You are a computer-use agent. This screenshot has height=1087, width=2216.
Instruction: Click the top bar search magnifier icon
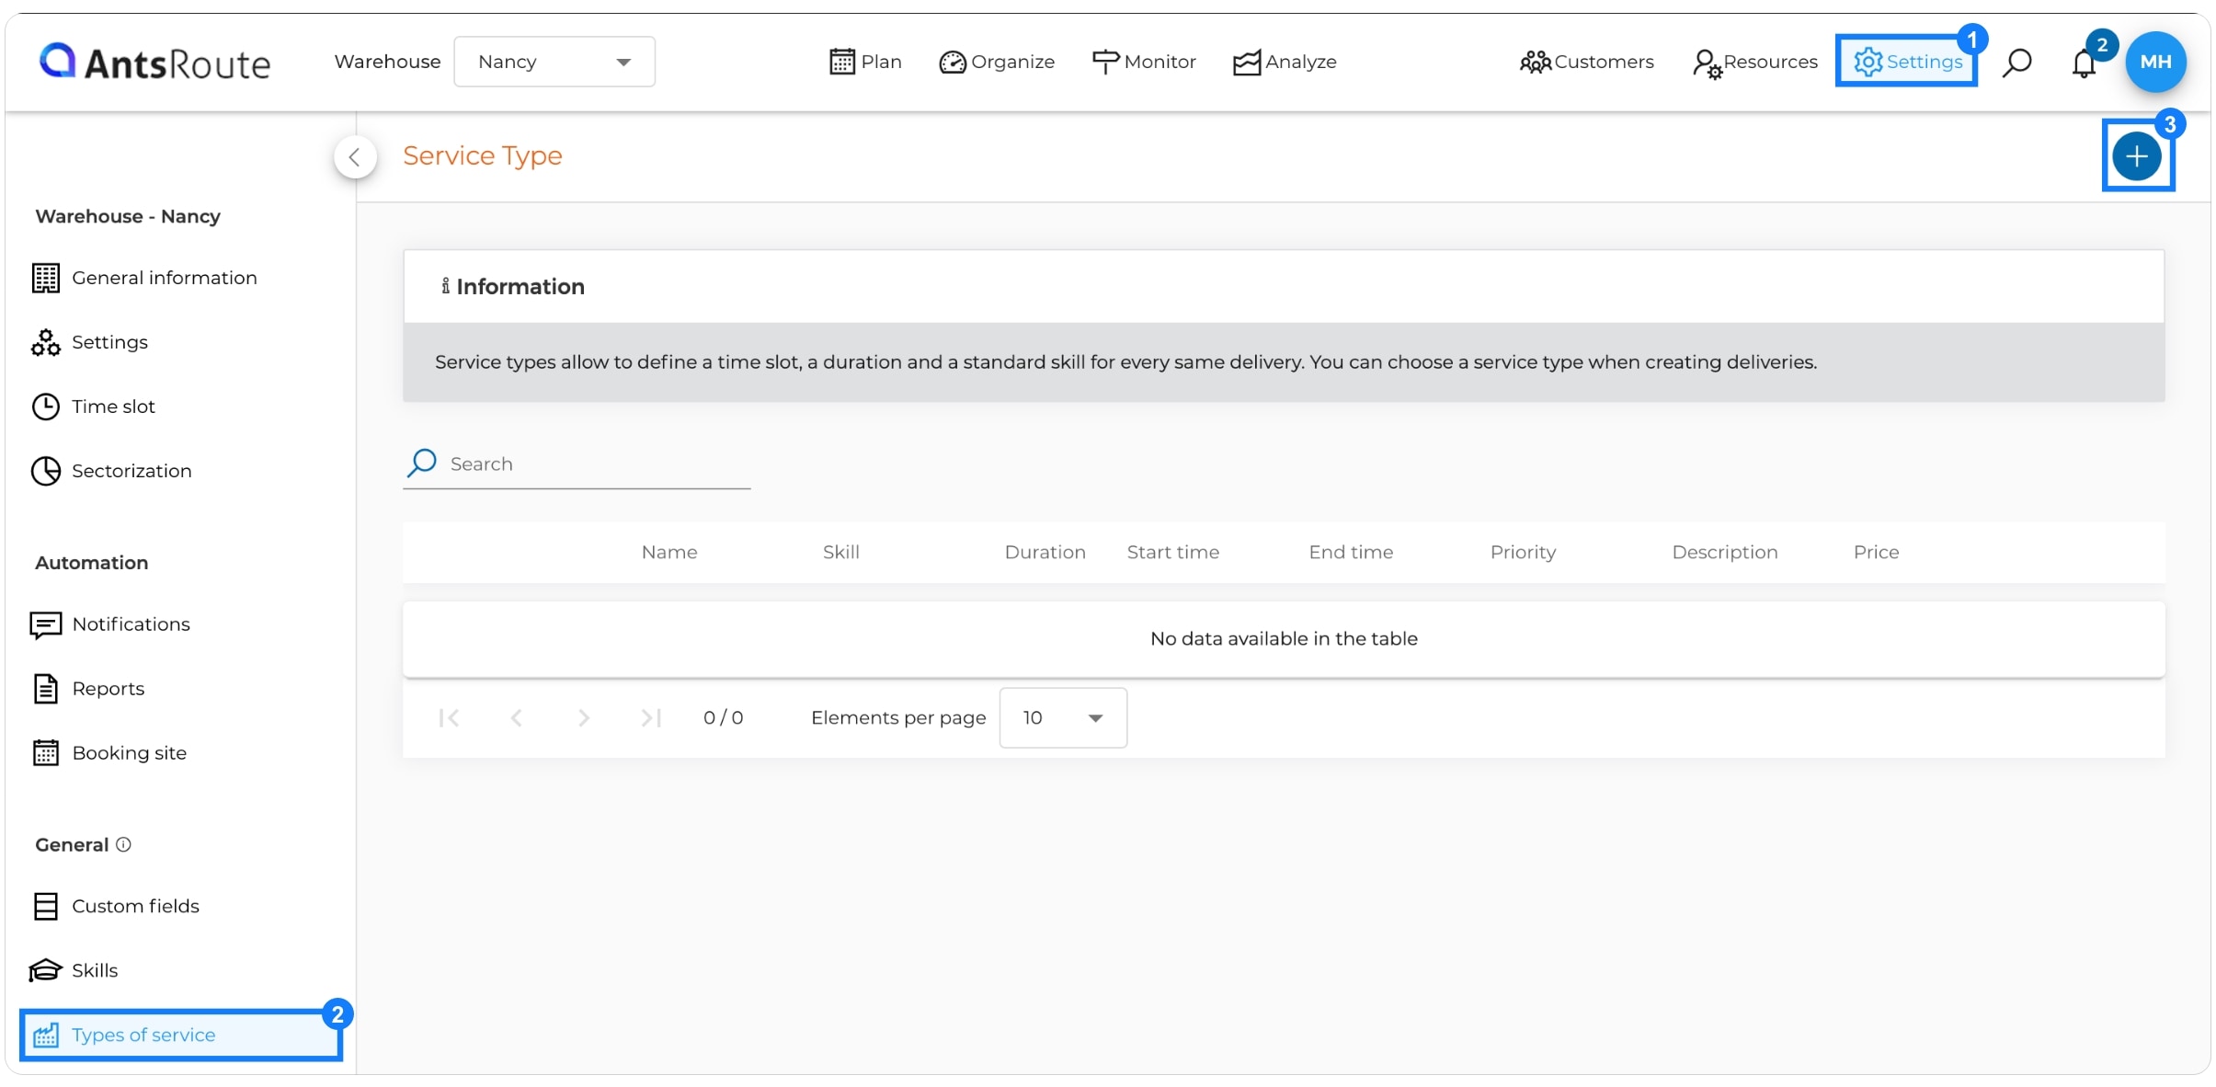tap(2017, 62)
